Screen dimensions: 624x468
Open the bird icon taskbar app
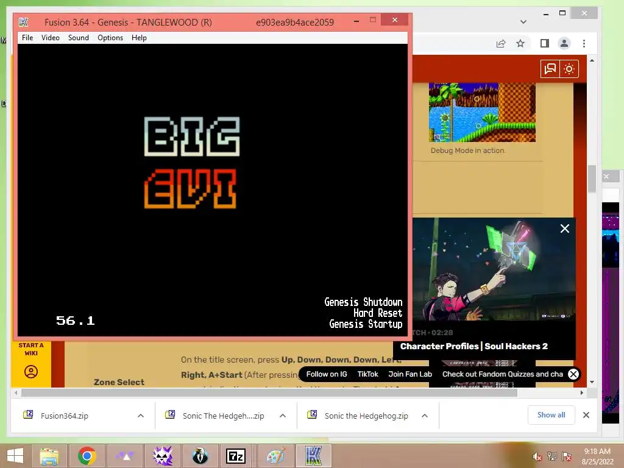[x=200, y=456]
